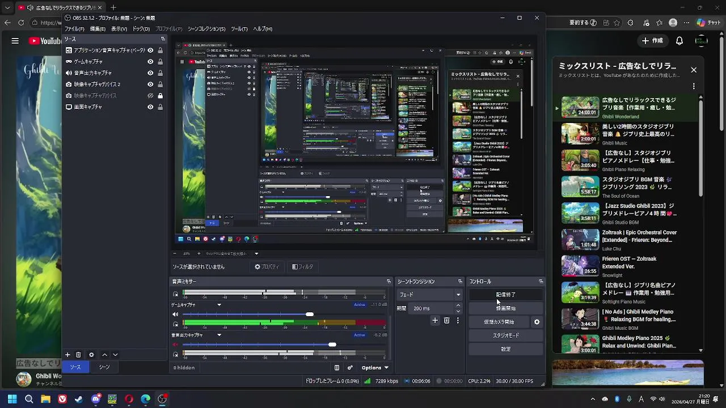Pop out the コントロール dock panel
Screen dimensions: 726x408
pos(541,282)
